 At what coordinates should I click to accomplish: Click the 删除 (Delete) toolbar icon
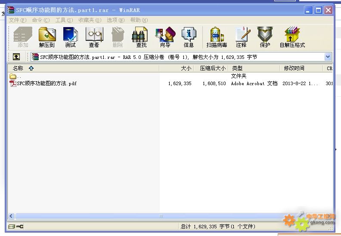pyautogui.click(x=118, y=37)
